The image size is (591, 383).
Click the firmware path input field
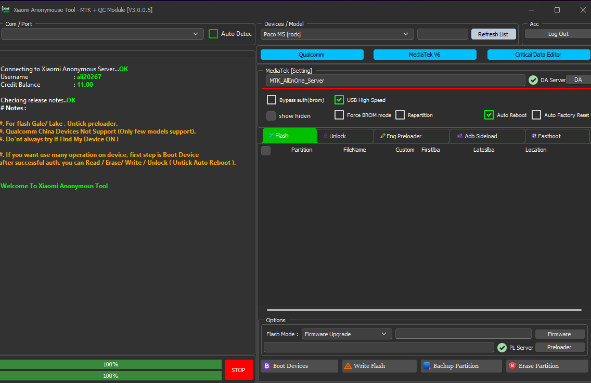pyautogui.click(x=463, y=334)
